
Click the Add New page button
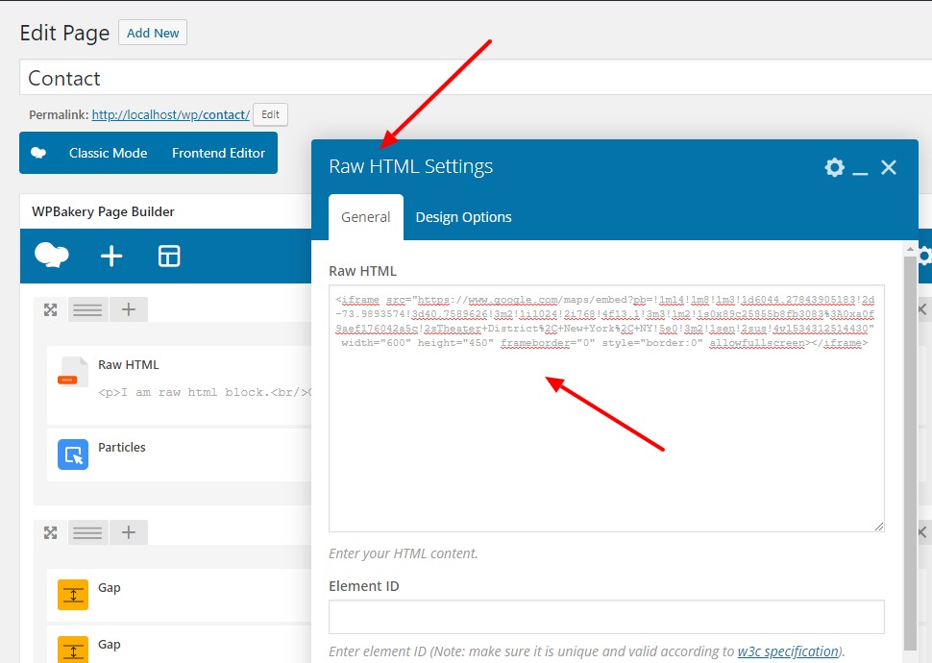coord(153,33)
